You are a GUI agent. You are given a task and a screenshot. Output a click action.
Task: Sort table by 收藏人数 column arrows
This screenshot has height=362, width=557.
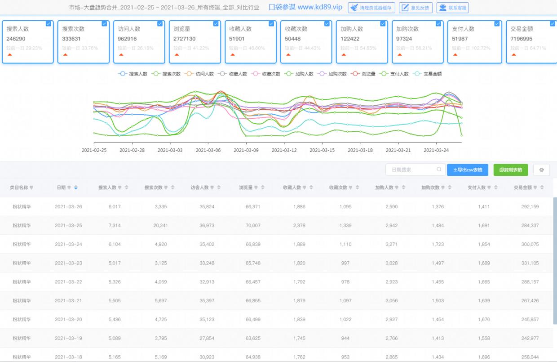[x=311, y=188]
